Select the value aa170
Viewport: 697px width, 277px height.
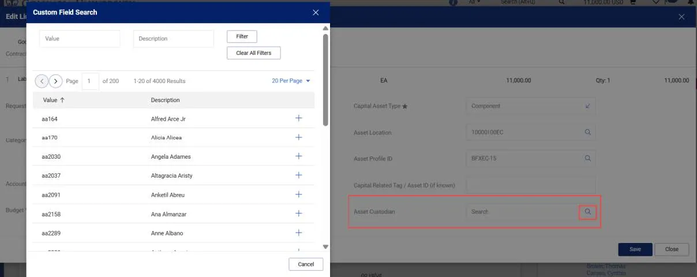point(50,138)
